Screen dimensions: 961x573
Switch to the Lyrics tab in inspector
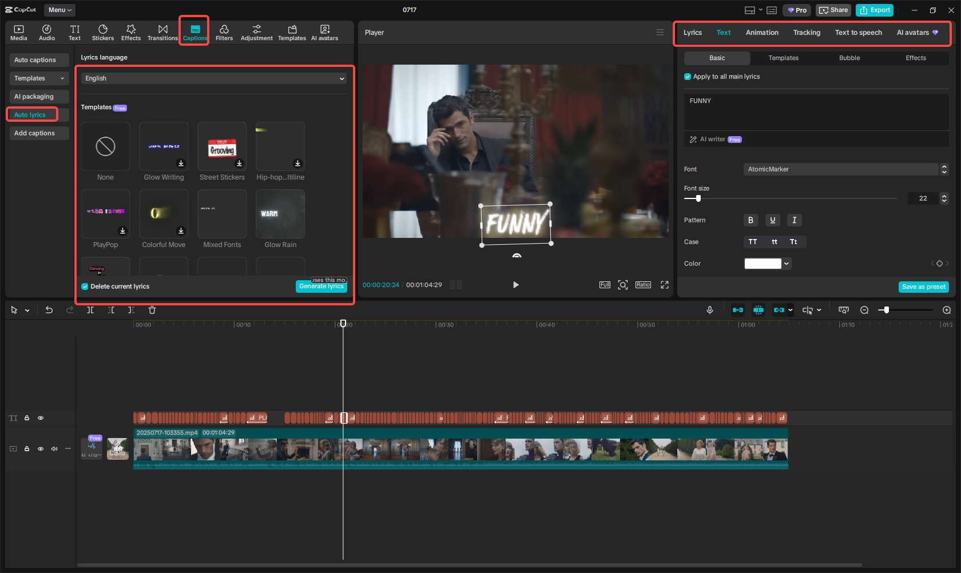693,33
